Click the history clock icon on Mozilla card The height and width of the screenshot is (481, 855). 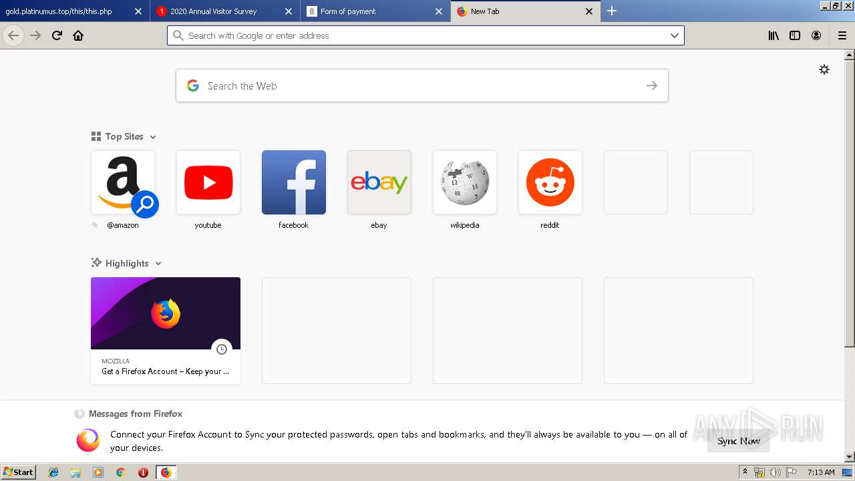(x=222, y=349)
